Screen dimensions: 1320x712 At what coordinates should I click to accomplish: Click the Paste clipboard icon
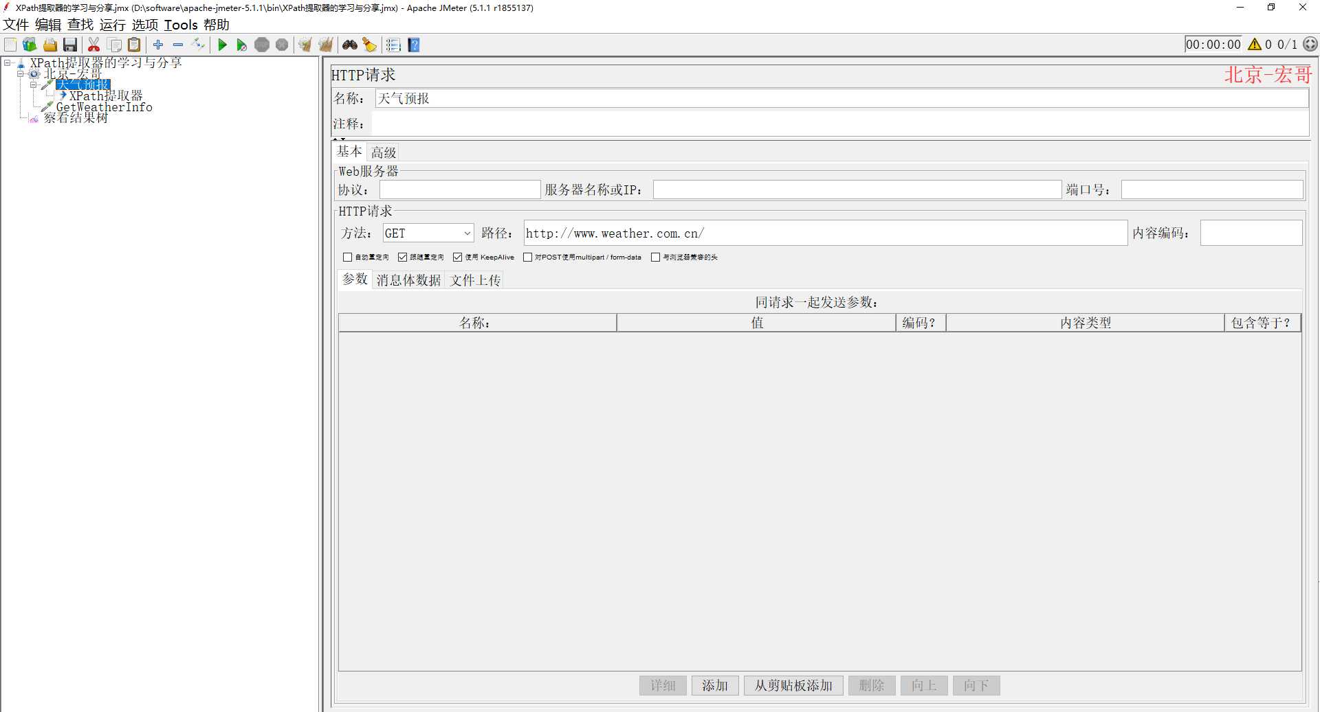[x=135, y=45]
